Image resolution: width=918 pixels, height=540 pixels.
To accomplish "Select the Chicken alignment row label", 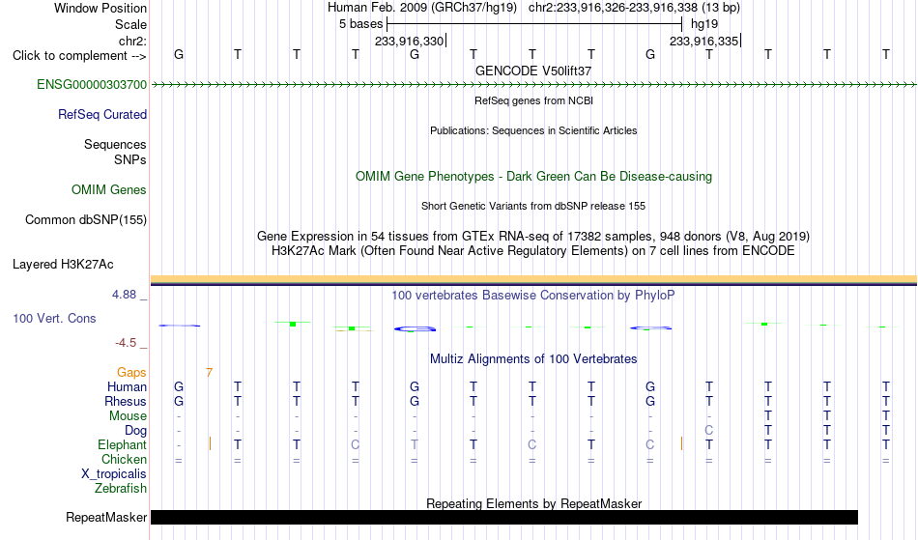I will click(124, 459).
